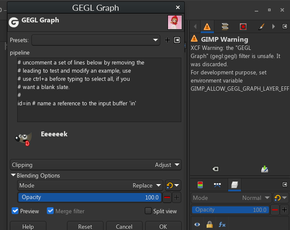Click the GEGL logo icon in the dialog header
The width and height of the screenshot is (290, 230).
pyautogui.click(x=14, y=22)
